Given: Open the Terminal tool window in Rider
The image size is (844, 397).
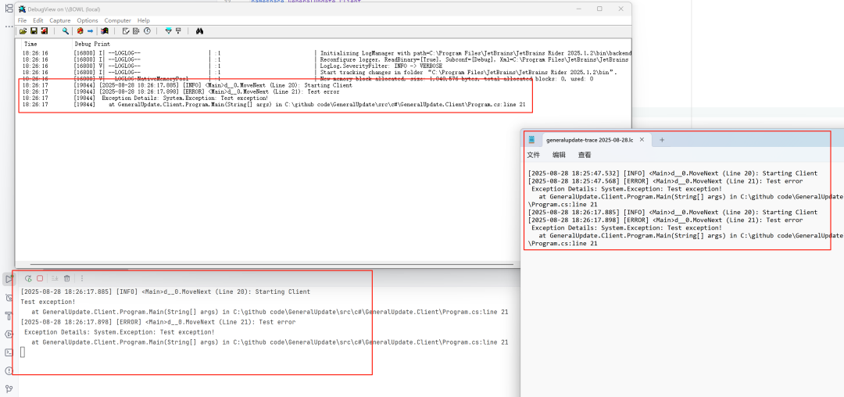Looking at the screenshot, I should coord(9,352).
